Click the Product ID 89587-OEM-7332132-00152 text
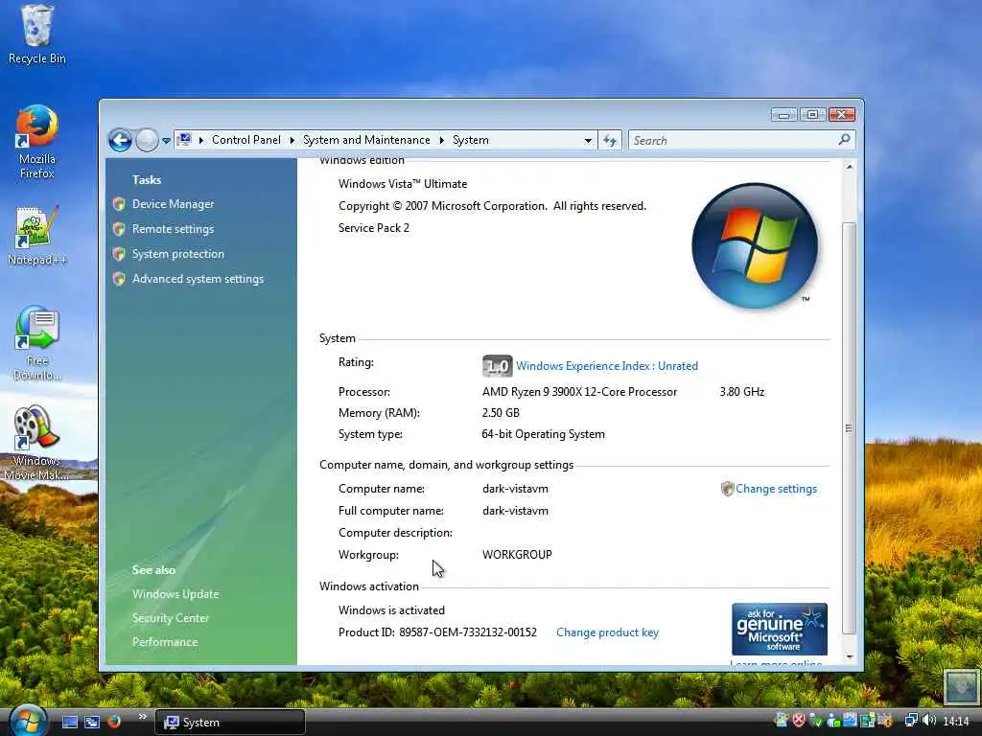 point(437,632)
